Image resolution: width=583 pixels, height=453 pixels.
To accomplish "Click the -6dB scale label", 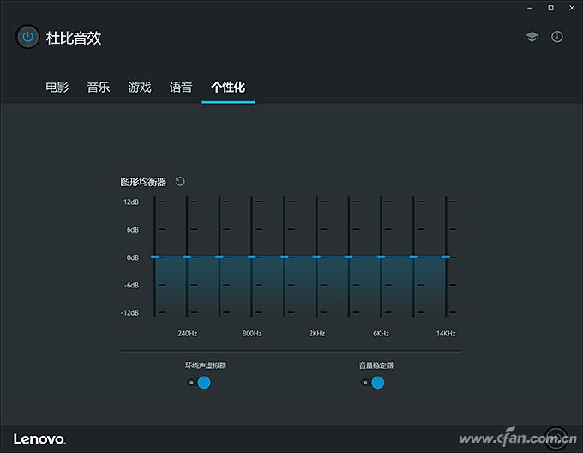I will (132, 285).
